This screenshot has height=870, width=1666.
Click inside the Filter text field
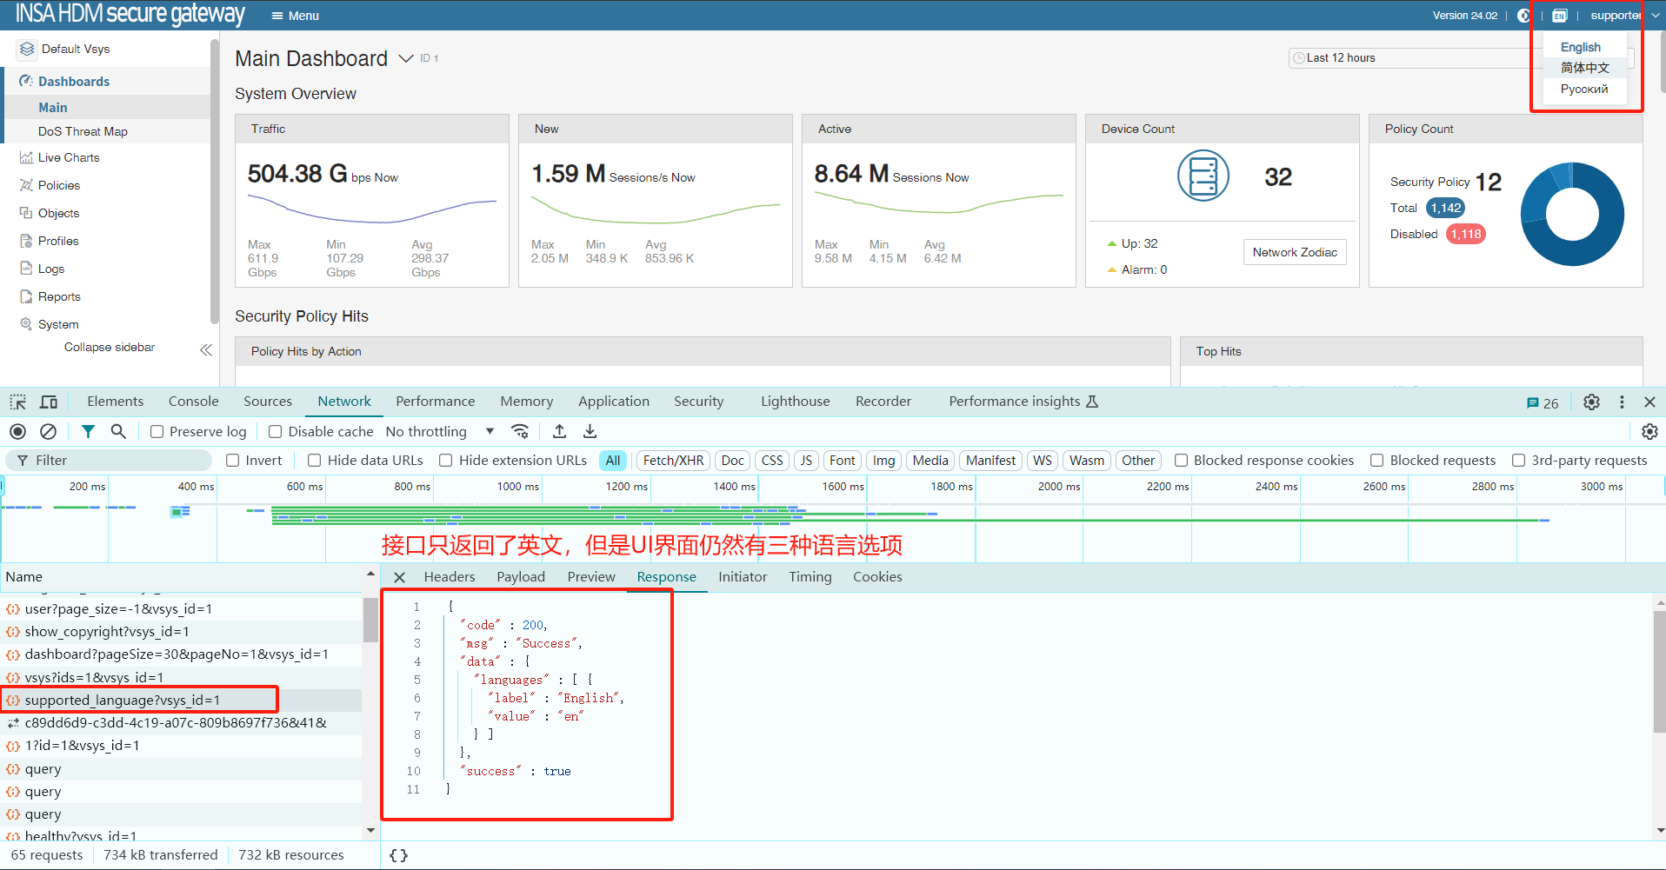pos(122,461)
